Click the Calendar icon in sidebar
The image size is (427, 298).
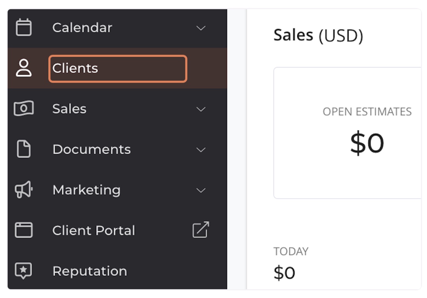pyautogui.click(x=23, y=28)
